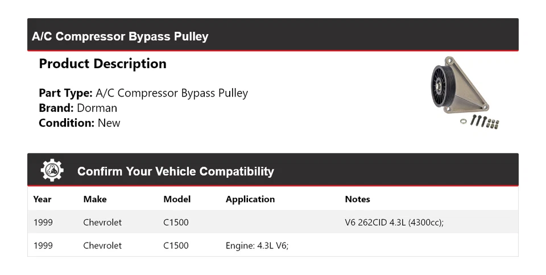Select the V6 262CID 4.3L notes cell

tap(394, 222)
